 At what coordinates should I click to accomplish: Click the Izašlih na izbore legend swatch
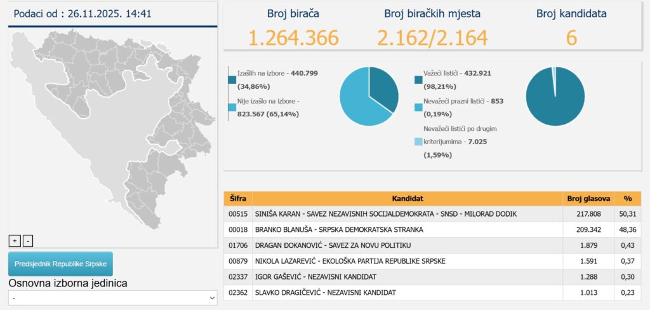coord(232,79)
